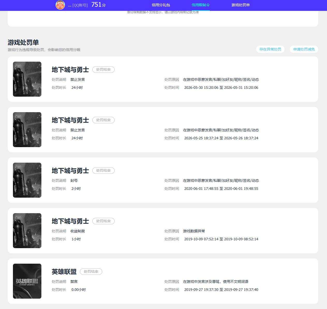The width and height of the screenshot is (327, 309).
Task: Click 处罚结束 badge on the 封号 record
Action: [x=103, y=170]
